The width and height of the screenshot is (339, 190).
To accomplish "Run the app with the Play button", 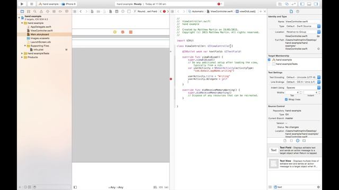I will [x=22, y=4].
